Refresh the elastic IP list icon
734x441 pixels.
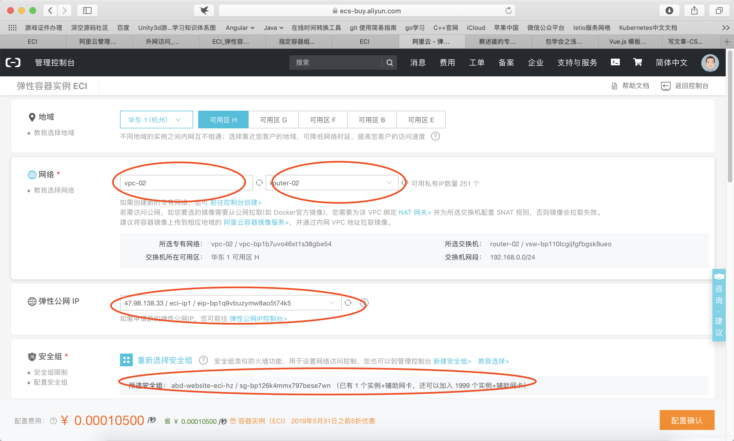pos(348,303)
